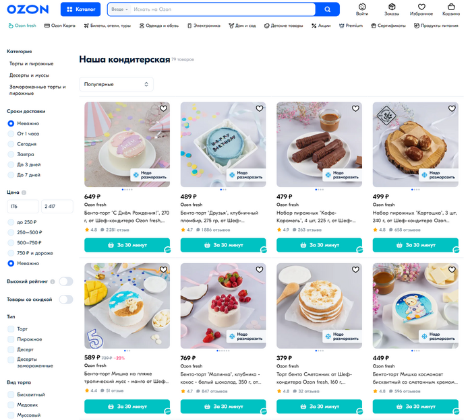Open Замороженные торты и пирожные category
The image size is (472, 420).
point(37,90)
